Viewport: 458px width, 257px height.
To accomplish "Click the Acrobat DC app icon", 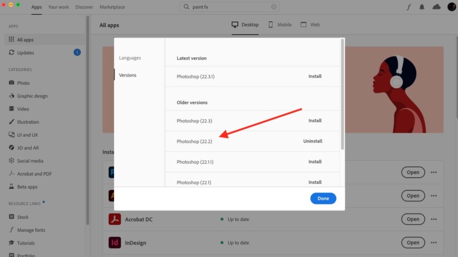I will (114, 219).
